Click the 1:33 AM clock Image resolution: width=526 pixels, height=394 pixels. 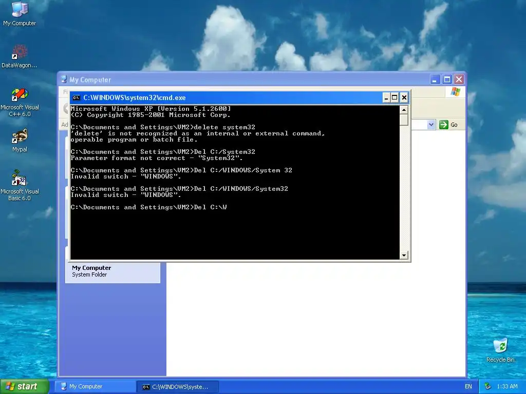[x=507, y=386]
